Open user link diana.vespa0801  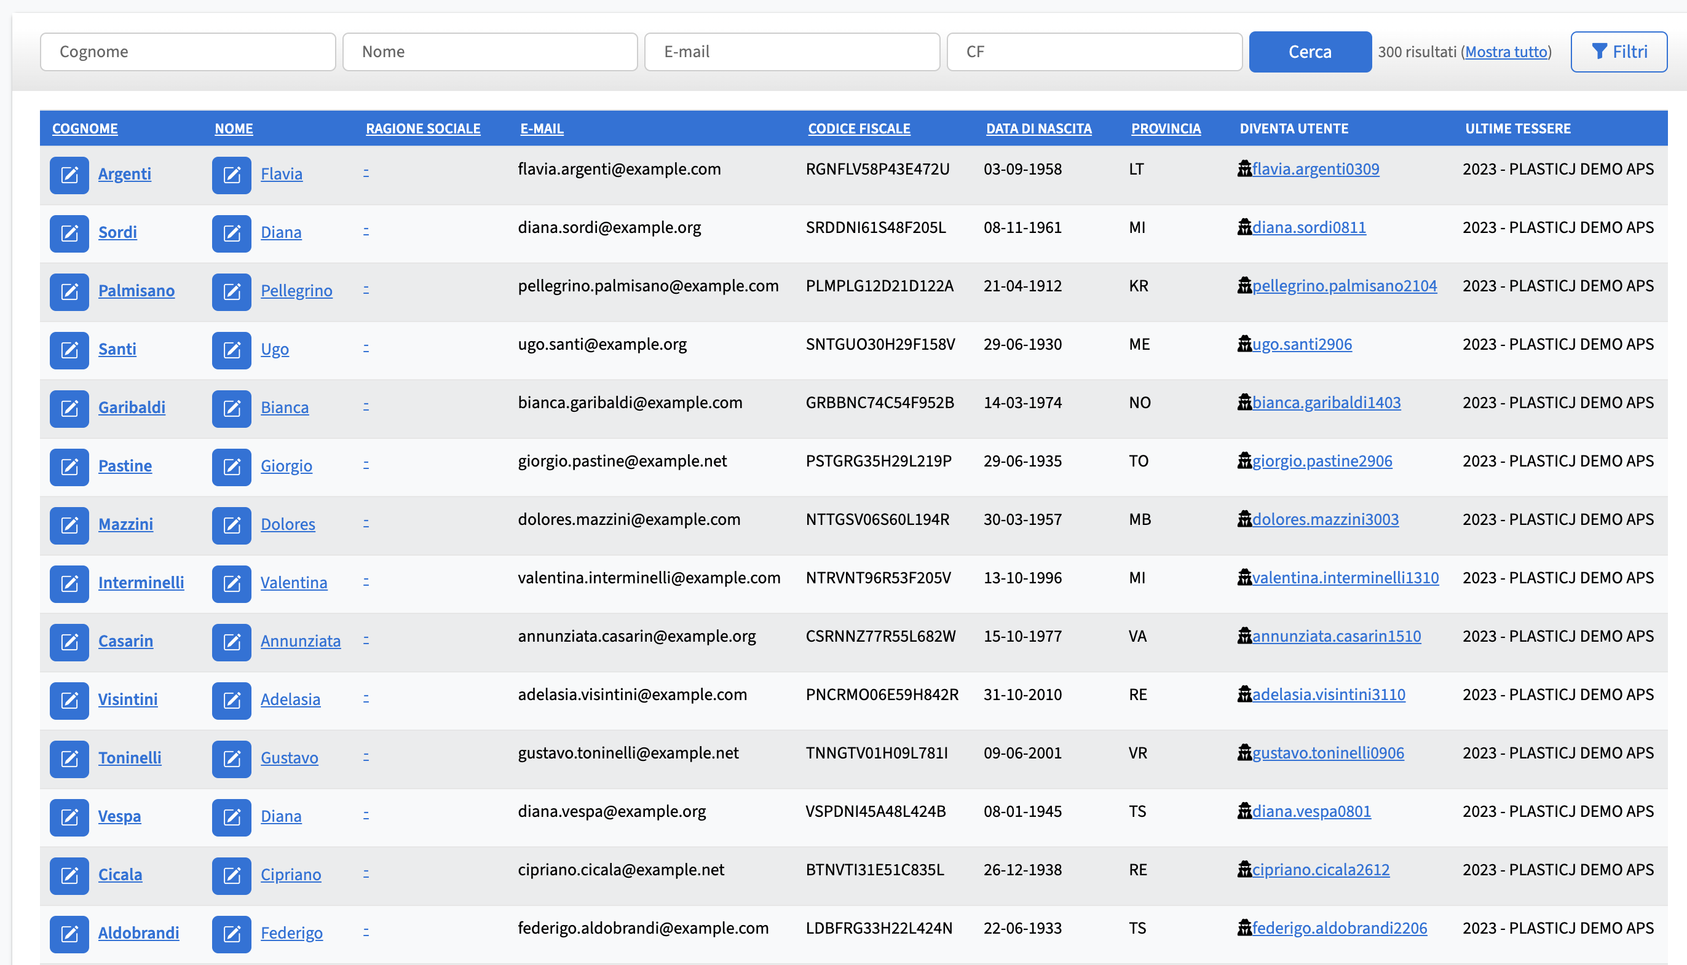tap(1311, 811)
